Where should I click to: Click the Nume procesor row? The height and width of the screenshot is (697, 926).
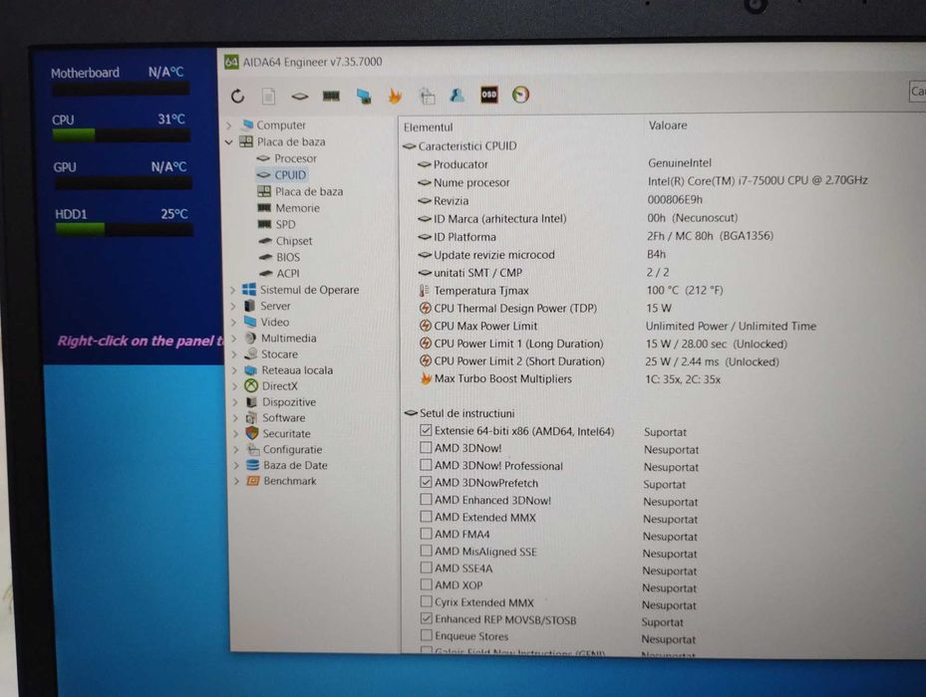[x=642, y=182]
